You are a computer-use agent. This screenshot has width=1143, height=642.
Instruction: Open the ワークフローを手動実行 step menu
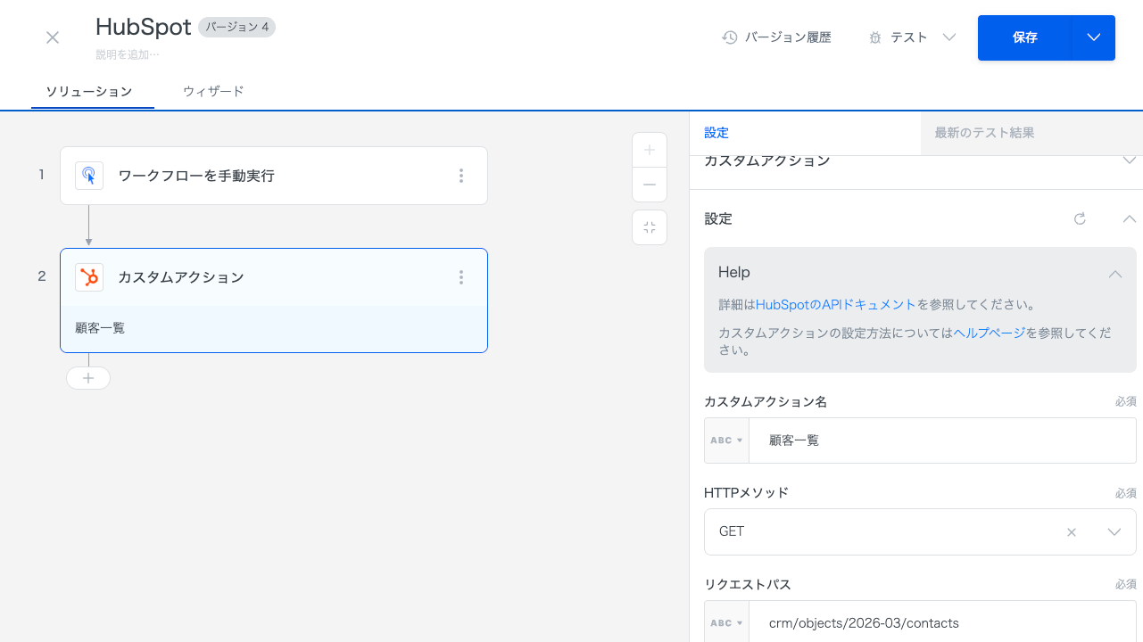tap(461, 176)
